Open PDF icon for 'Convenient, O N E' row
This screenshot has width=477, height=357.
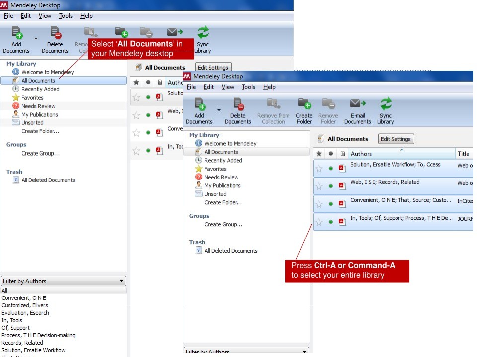click(x=342, y=204)
